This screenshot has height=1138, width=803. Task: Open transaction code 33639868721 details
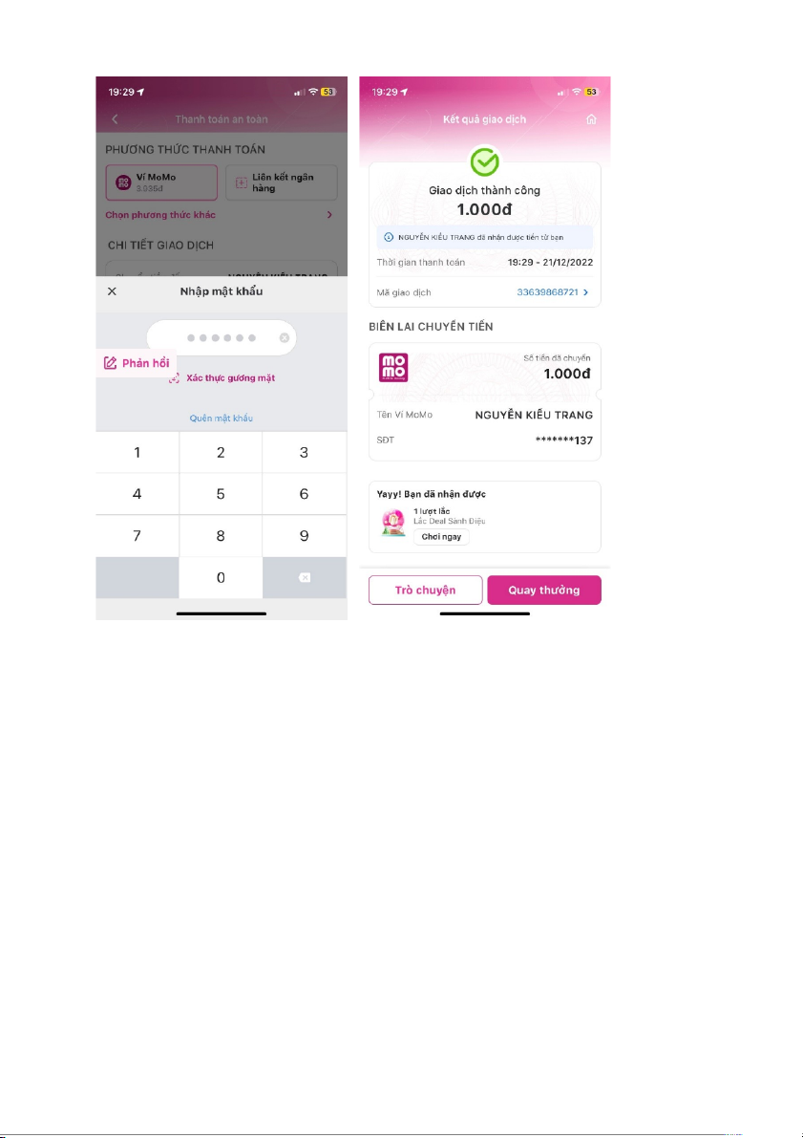tap(546, 291)
